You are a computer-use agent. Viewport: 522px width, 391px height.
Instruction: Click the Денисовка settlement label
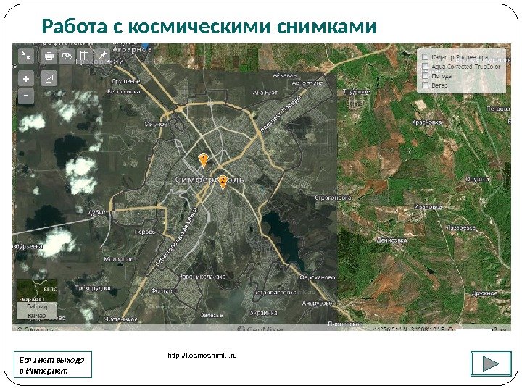[x=391, y=240]
